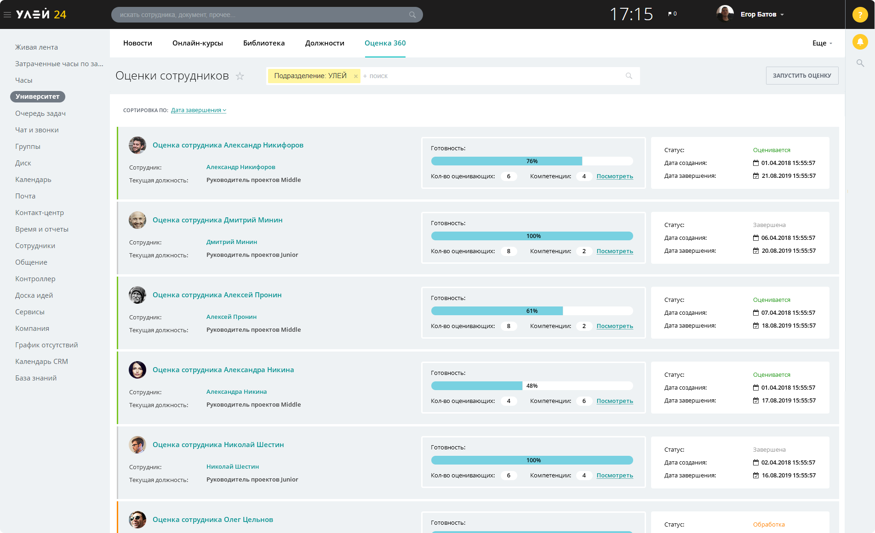The height and width of the screenshot is (533, 875).
Task: Open Календарь CRM in sidebar
Action: click(x=41, y=362)
